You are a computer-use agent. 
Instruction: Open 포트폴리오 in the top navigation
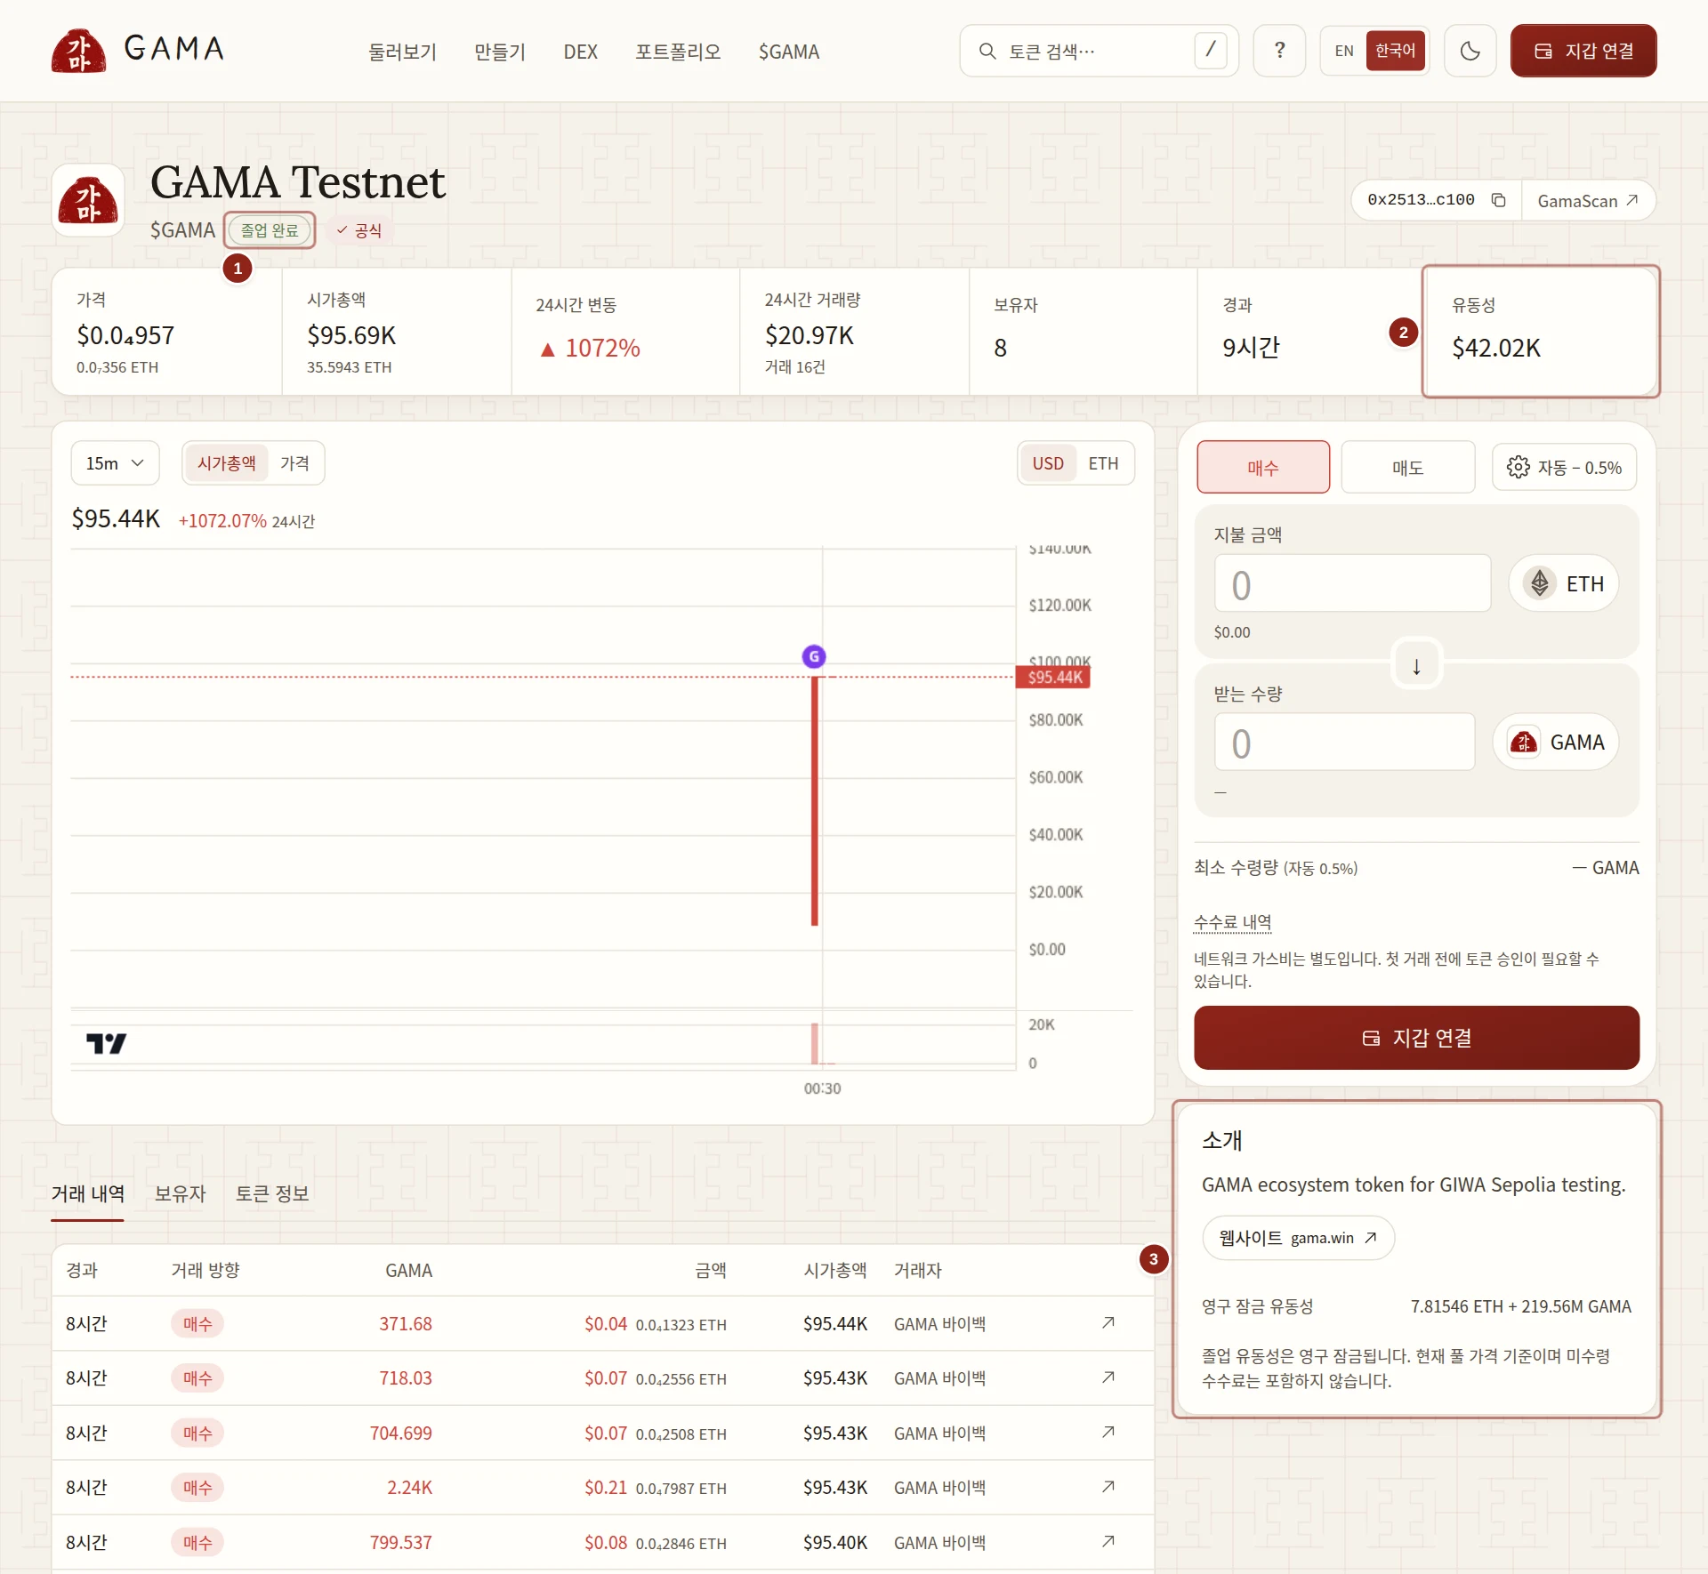(678, 52)
